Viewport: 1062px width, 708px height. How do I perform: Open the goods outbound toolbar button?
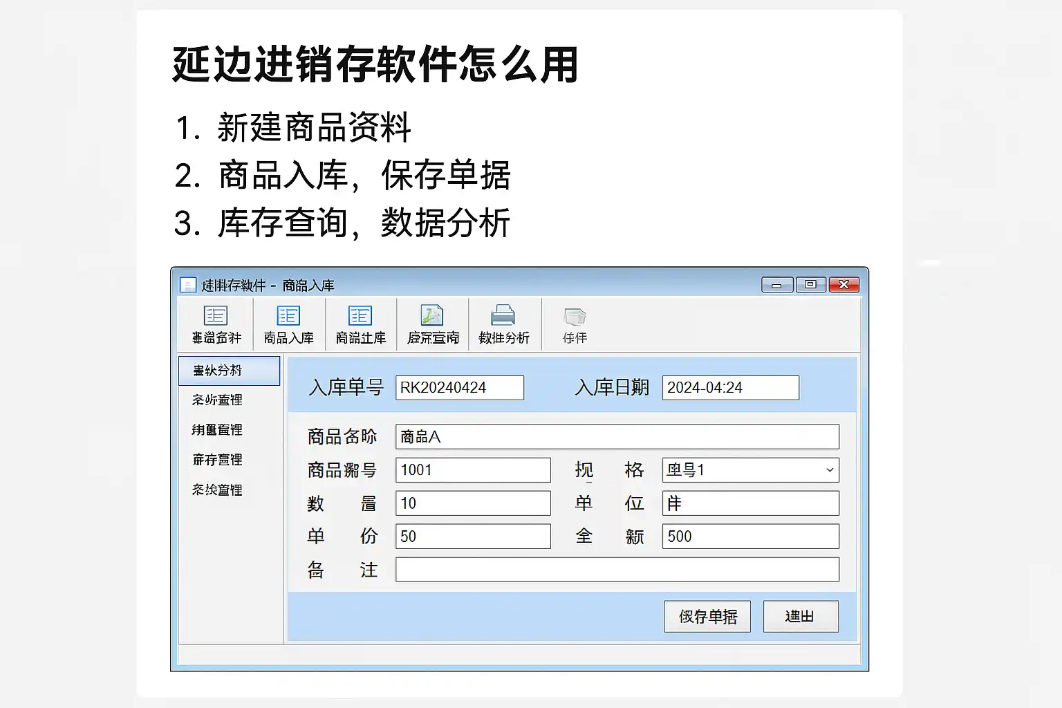(x=360, y=325)
